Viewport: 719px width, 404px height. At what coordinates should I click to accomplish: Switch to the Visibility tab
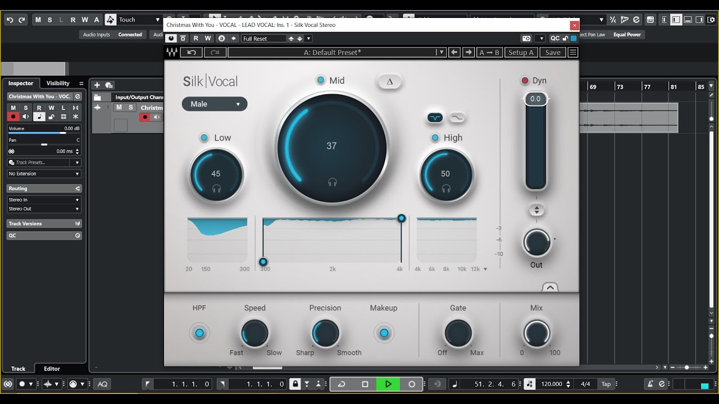click(x=58, y=83)
